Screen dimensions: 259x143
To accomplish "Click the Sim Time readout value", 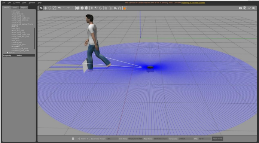I will pyautogui.click(x=135, y=139).
